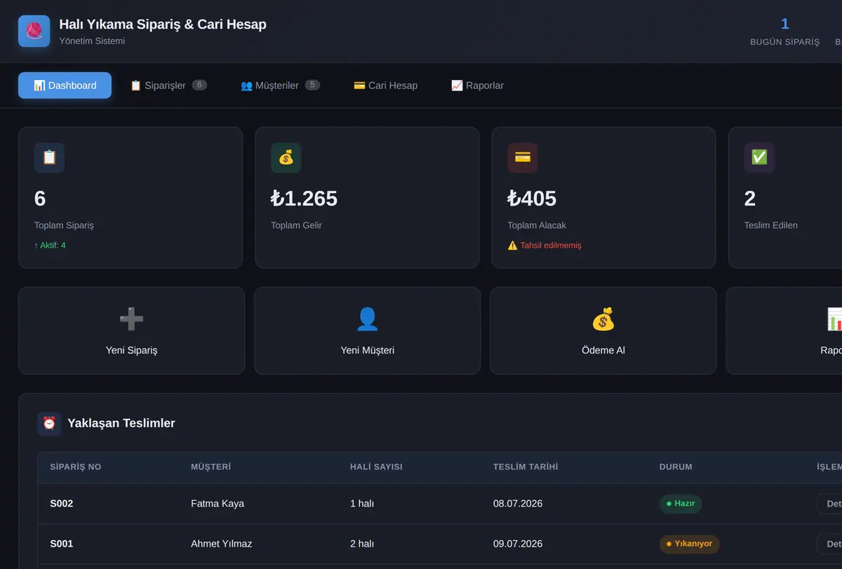Click the Aktif: 4 indicator text
The image size is (842, 569).
[50, 246]
